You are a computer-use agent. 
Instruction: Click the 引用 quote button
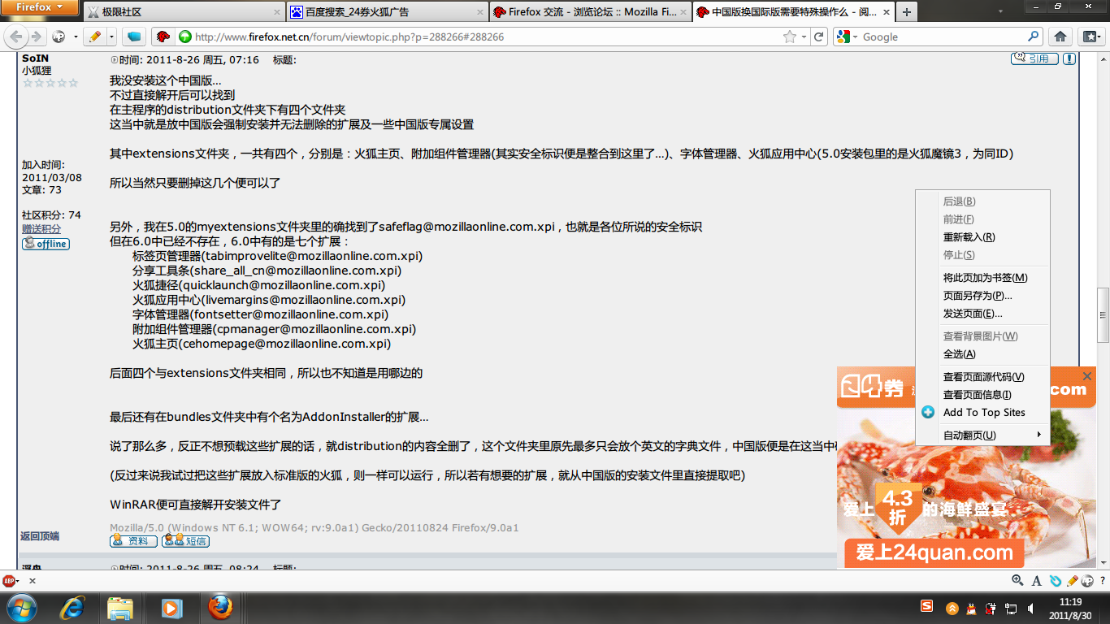point(1034,59)
